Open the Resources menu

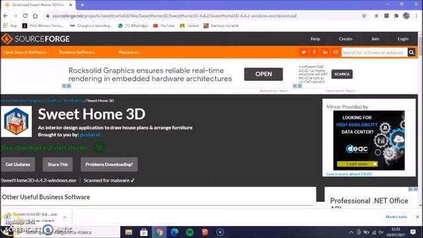[x=129, y=52]
